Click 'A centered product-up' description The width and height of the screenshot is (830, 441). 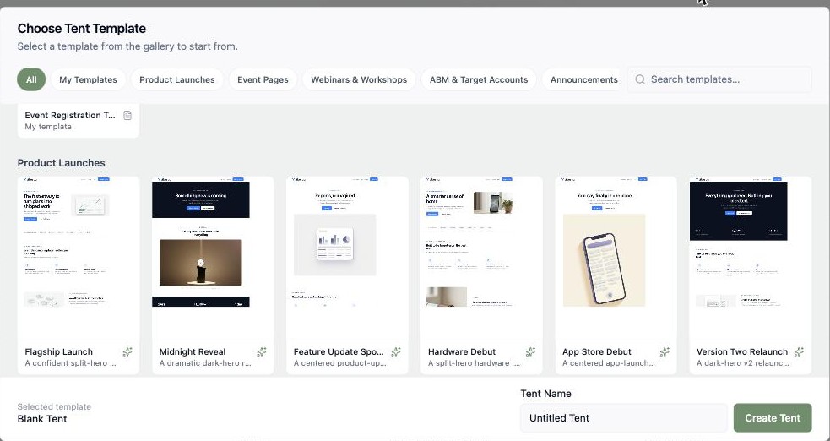tap(339, 363)
